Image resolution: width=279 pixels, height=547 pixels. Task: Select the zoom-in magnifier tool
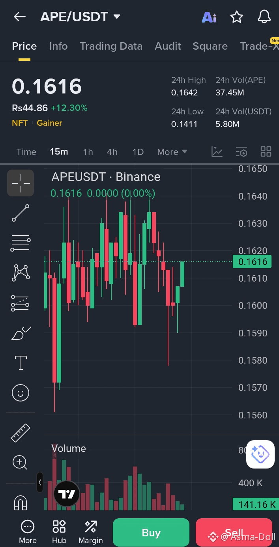coord(20,462)
